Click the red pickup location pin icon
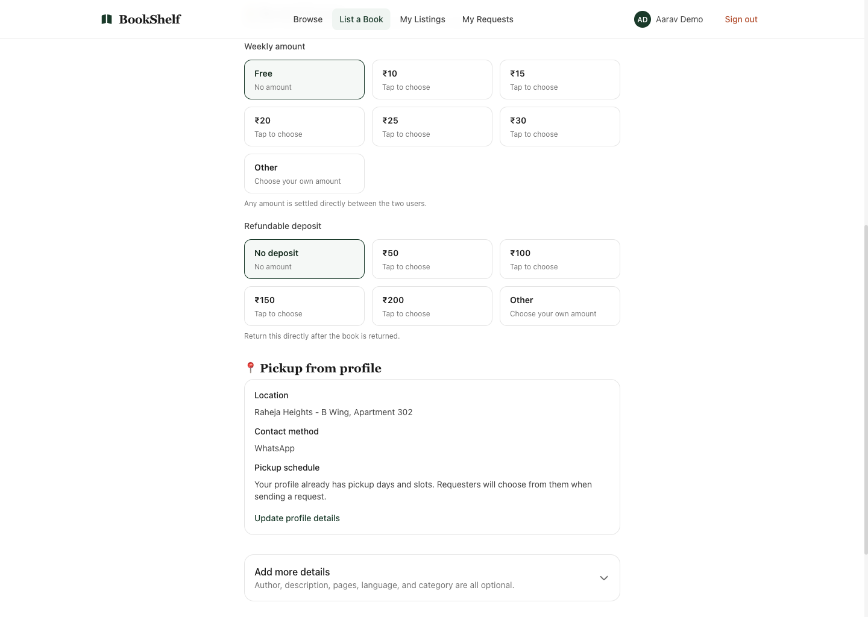The image size is (868, 617). click(x=251, y=368)
